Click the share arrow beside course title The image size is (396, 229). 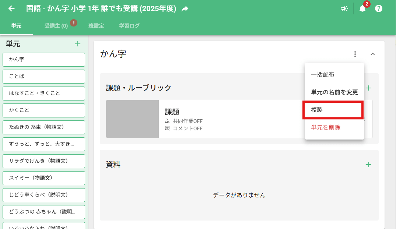pos(185,9)
